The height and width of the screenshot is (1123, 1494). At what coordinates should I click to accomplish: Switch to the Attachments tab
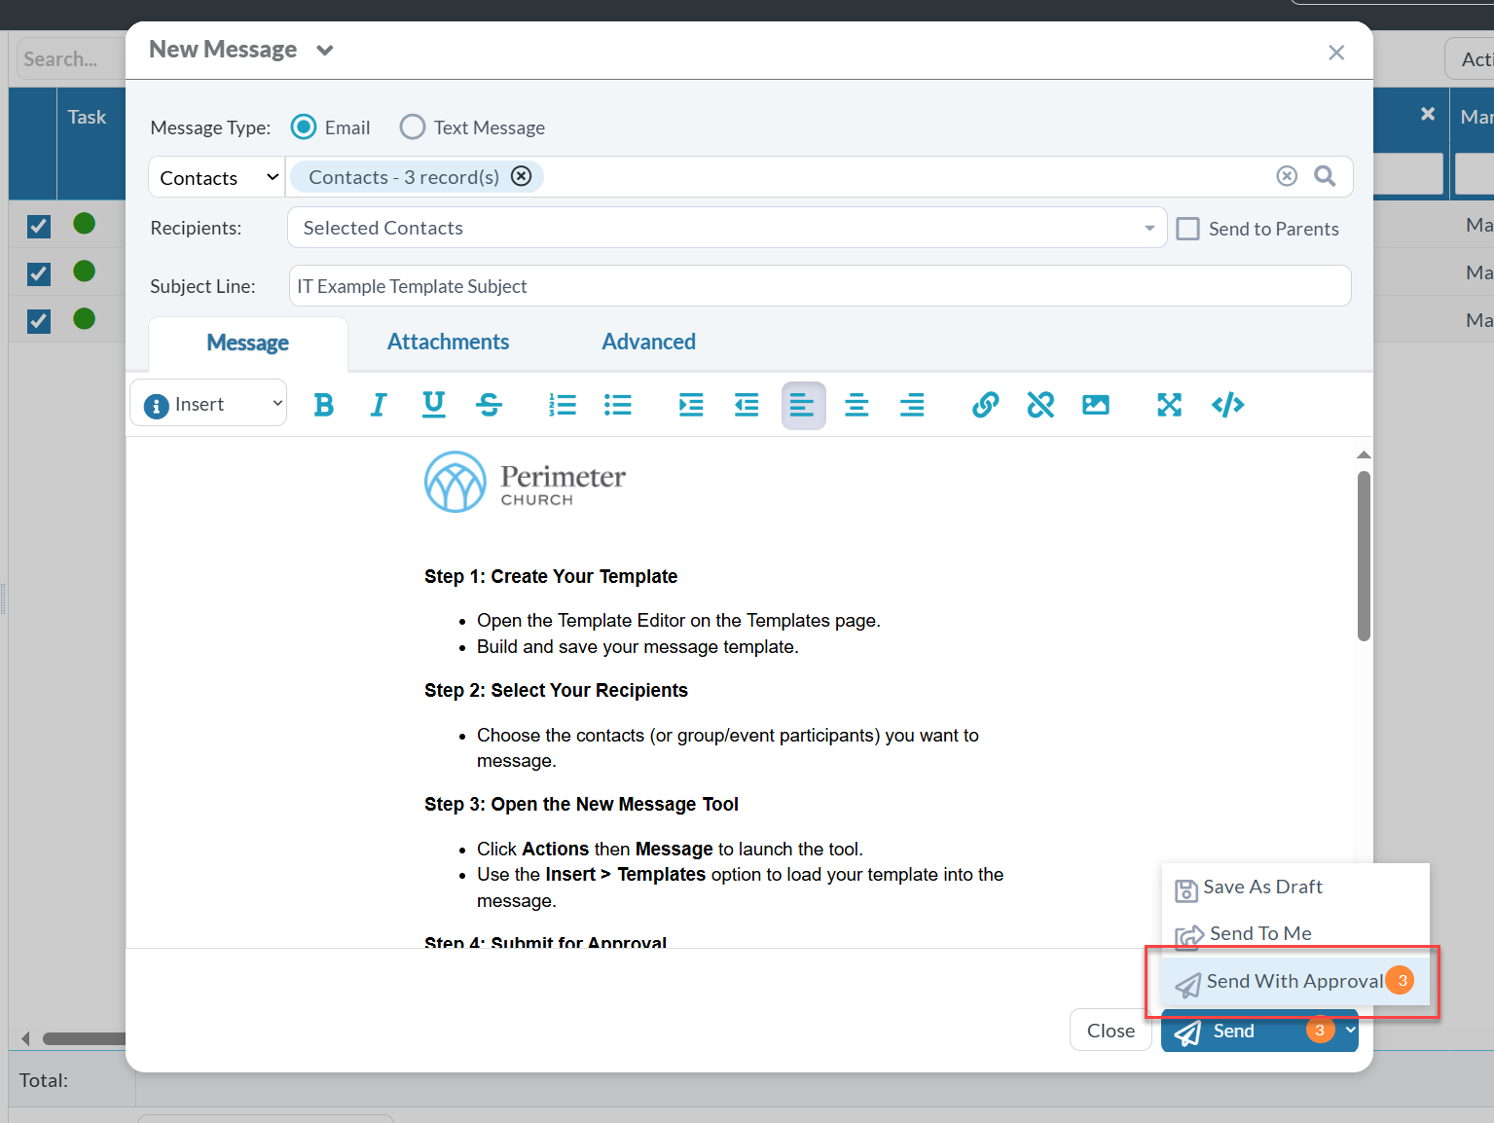pyautogui.click(x=448, y=342)
